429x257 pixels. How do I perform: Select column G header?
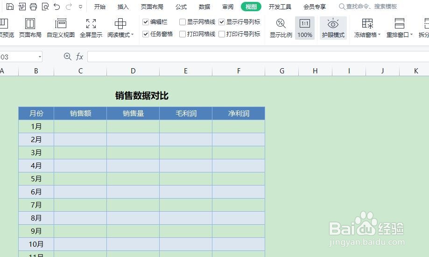tap(282, 71)
